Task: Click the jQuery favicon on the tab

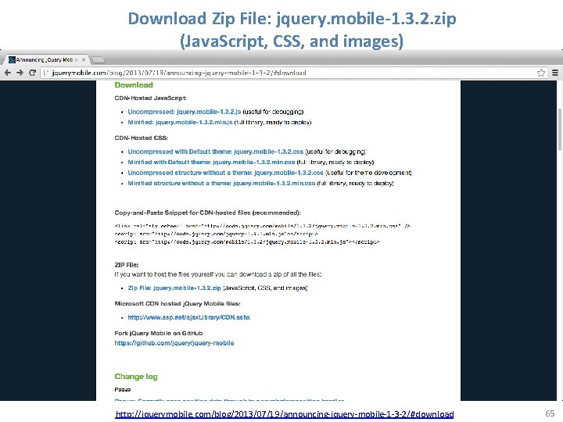Action: (12, 59)
